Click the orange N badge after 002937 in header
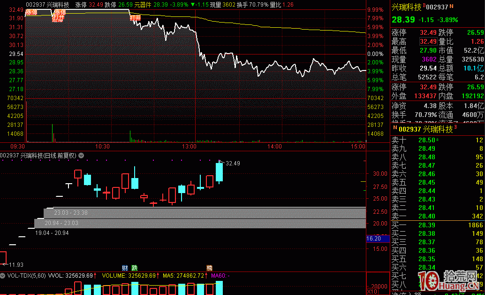Viewport: 485px width, 295px height. (x=452, y=6)
